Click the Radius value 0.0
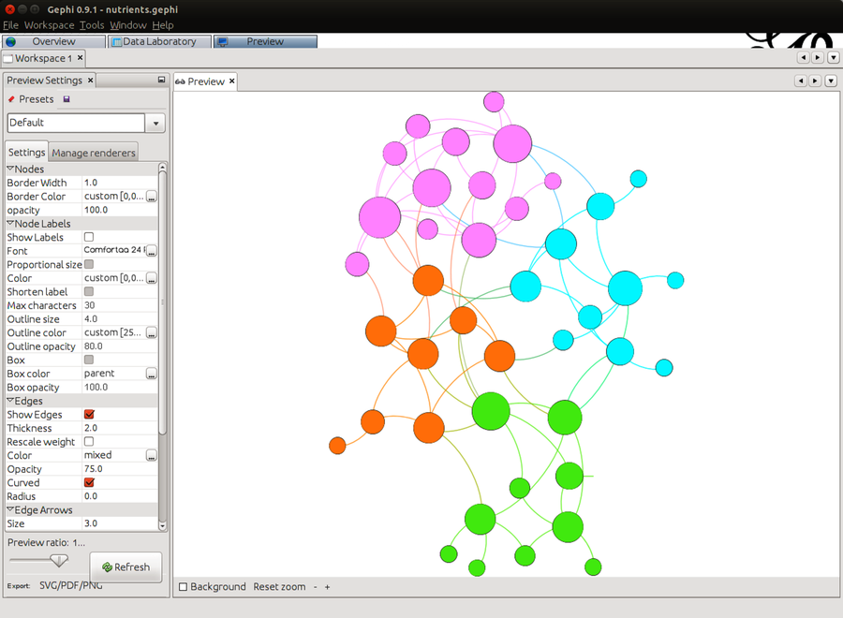 [x=119, y=496]
